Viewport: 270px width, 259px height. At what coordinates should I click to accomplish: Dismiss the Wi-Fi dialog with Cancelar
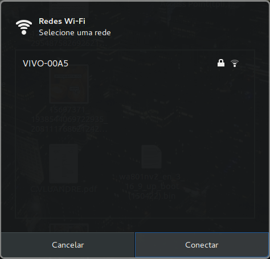(x=68, y=245)
